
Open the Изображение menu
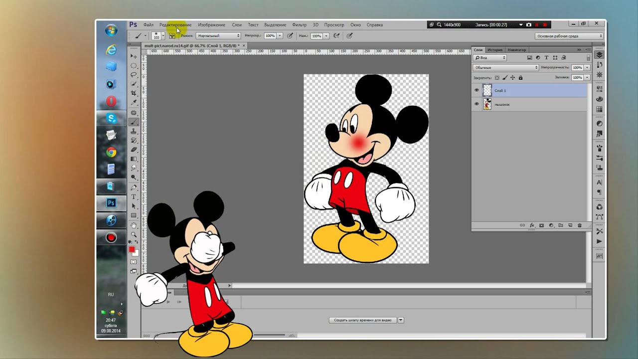tap(211, 25)
